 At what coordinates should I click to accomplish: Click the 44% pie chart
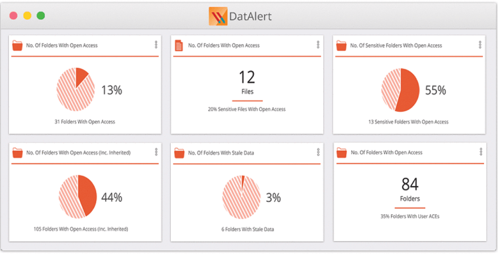[x=78, y=197]
